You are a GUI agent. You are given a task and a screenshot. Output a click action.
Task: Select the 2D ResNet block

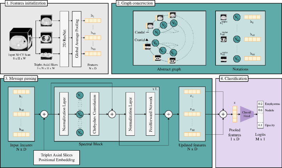(64, 39)
